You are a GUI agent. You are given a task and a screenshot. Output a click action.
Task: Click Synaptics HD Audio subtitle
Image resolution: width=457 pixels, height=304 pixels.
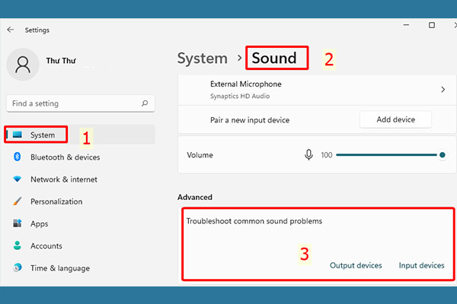point(240,96)
